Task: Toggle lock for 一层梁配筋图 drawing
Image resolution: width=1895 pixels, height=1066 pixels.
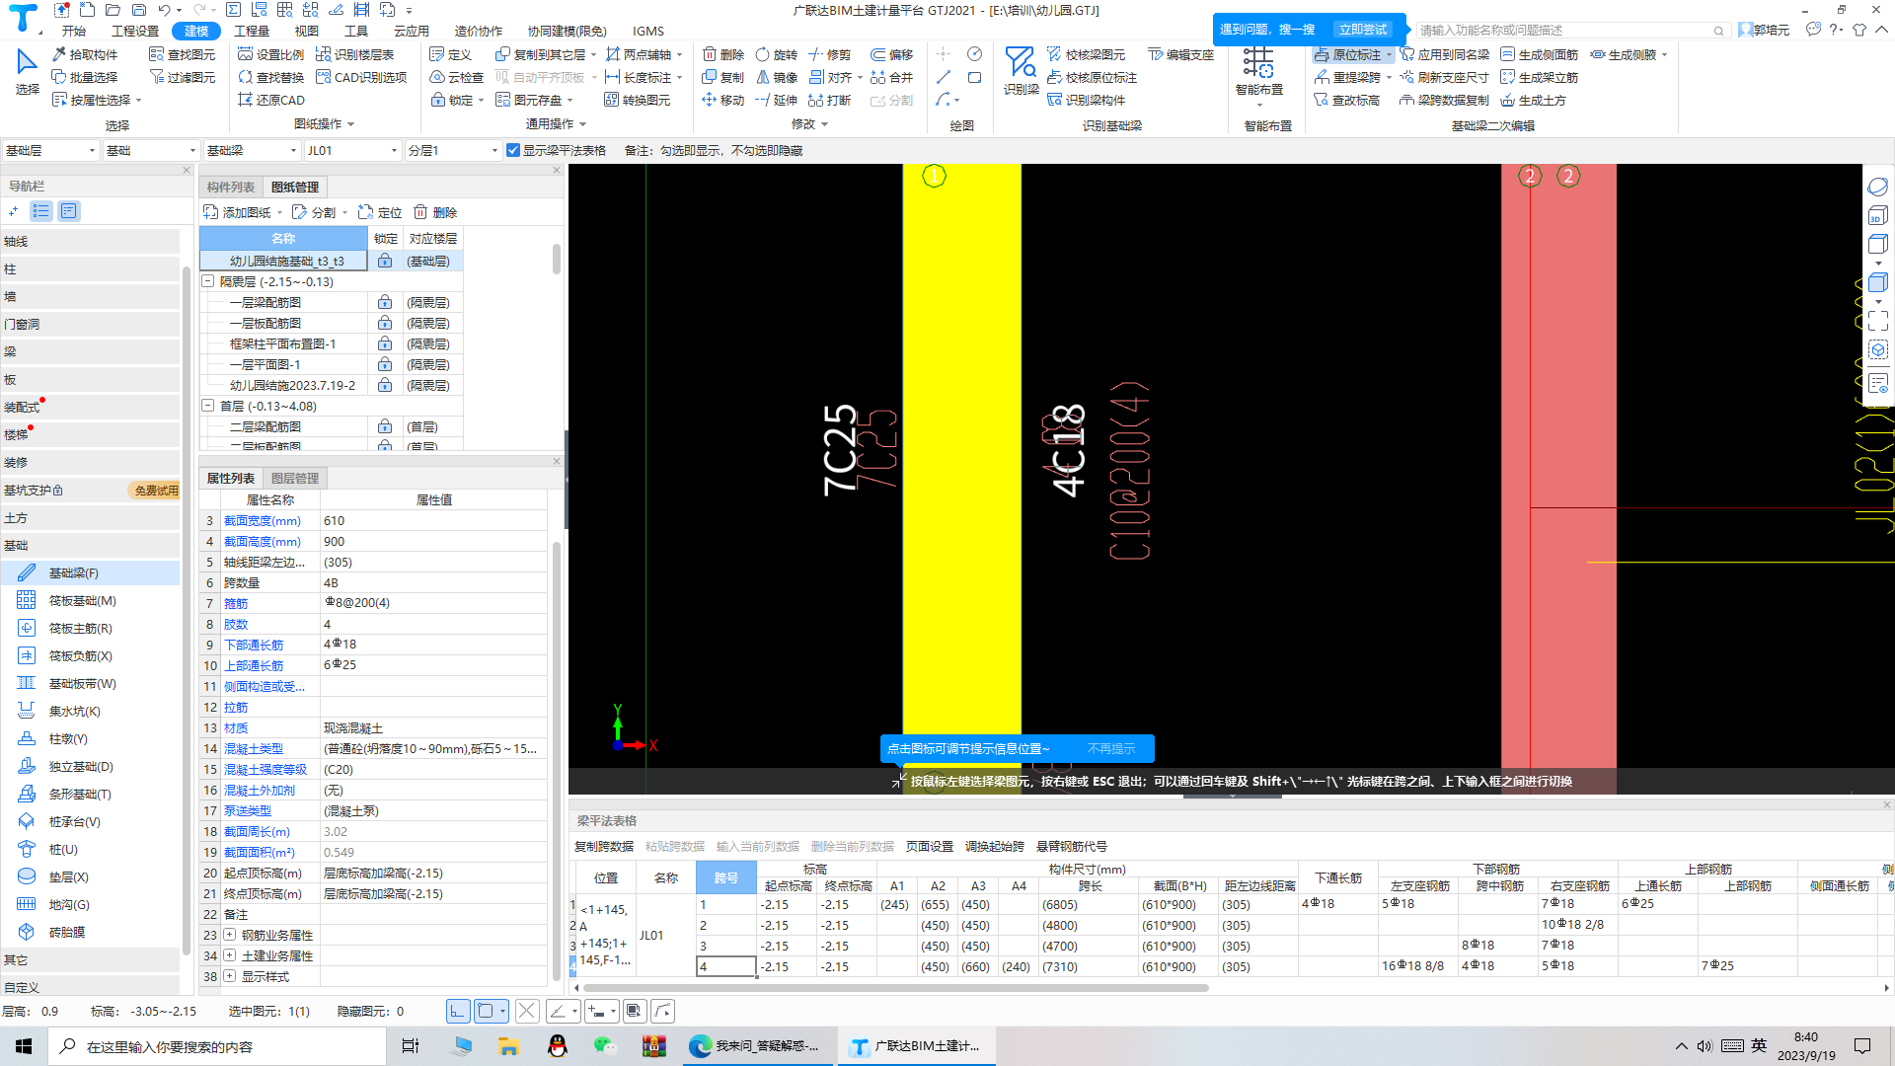Action: click(385, 302)
